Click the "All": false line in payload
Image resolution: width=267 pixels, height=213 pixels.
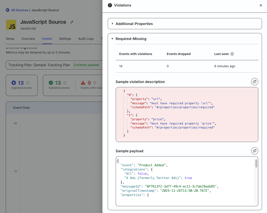point(136,173)
